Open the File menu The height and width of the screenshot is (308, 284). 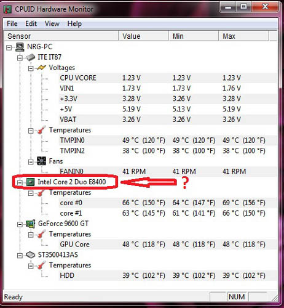pyautogui.click(x=12, y=23)
